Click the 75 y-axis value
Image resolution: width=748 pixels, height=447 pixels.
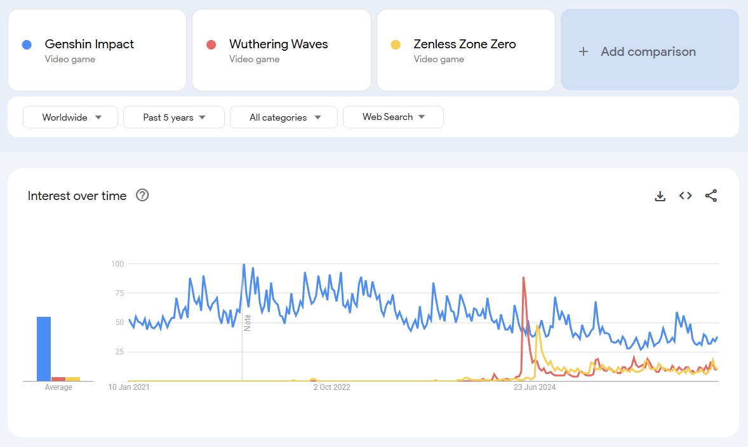tap(119, 293)
